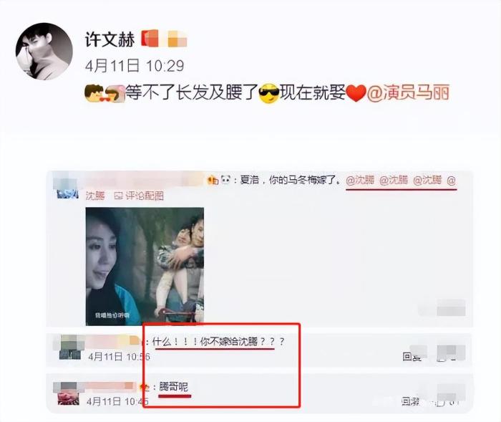501x422 pixels.
Task: Open the 评论配图 image link
Action: click(139, 196)
